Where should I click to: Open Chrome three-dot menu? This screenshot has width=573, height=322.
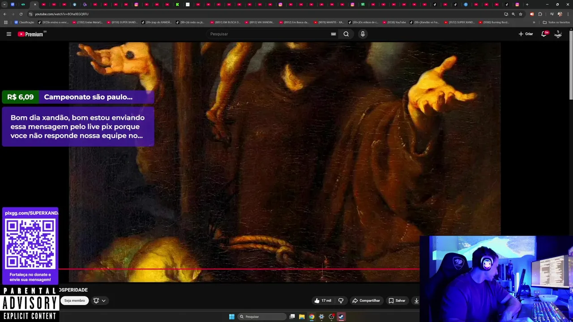click(568, 14)
